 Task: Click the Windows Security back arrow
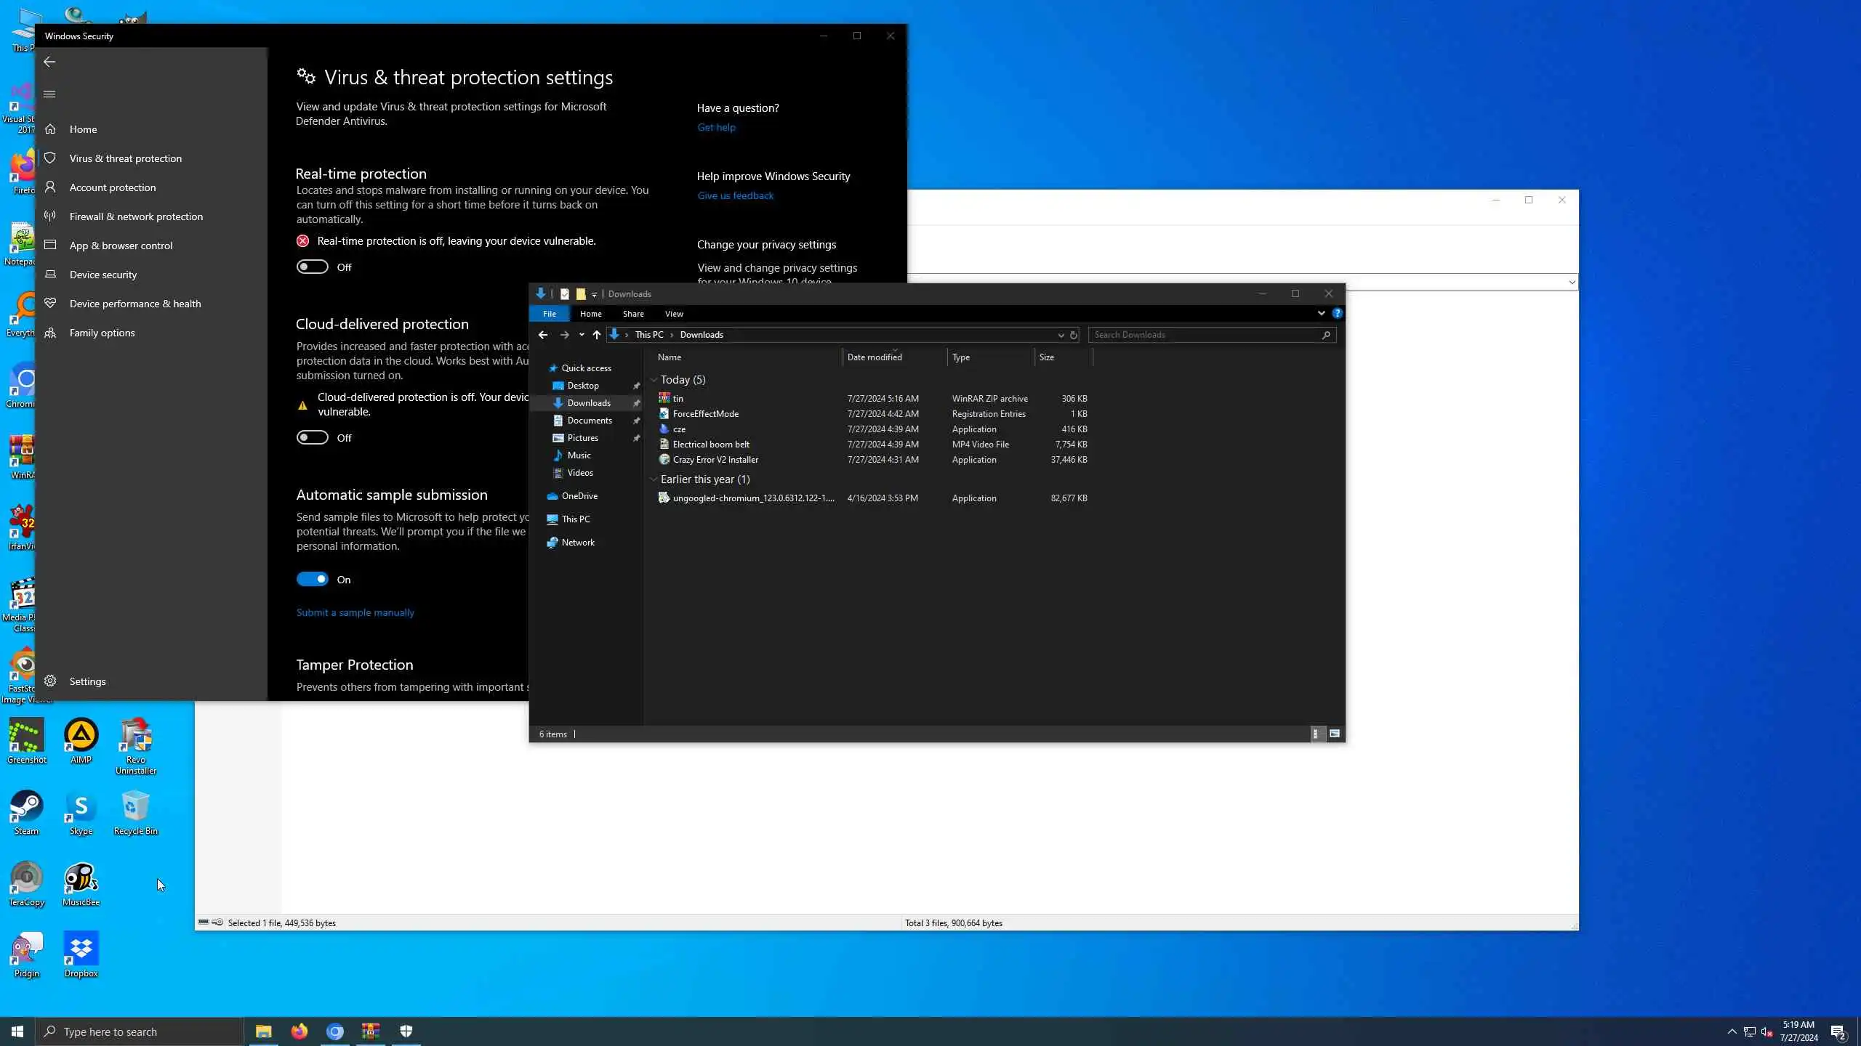(x=49, y=62)
